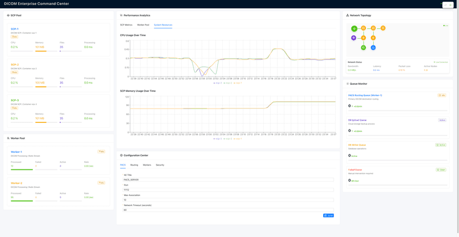
Task: Click the DICOM Enterprise Command Center title
Action: 37,4
